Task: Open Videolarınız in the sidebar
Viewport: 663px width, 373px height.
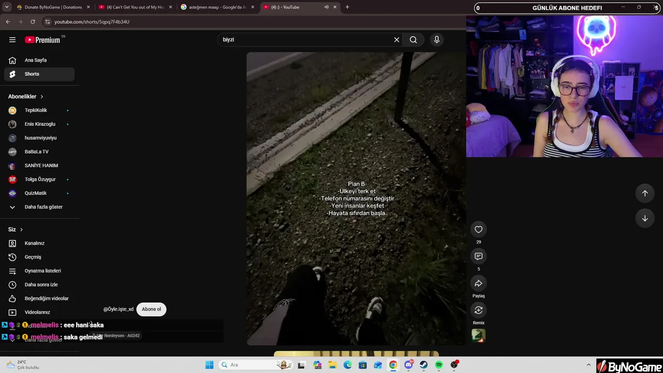Action: click(39, 312)
